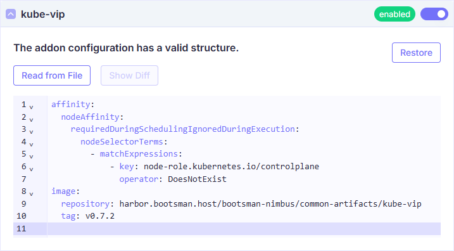Collapse the kube-vip addon panel

pos(11,14)
